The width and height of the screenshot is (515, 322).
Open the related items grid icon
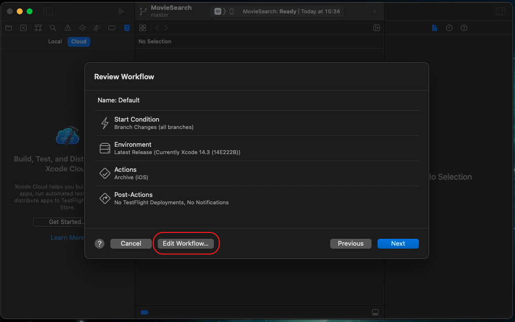(142, 28)
